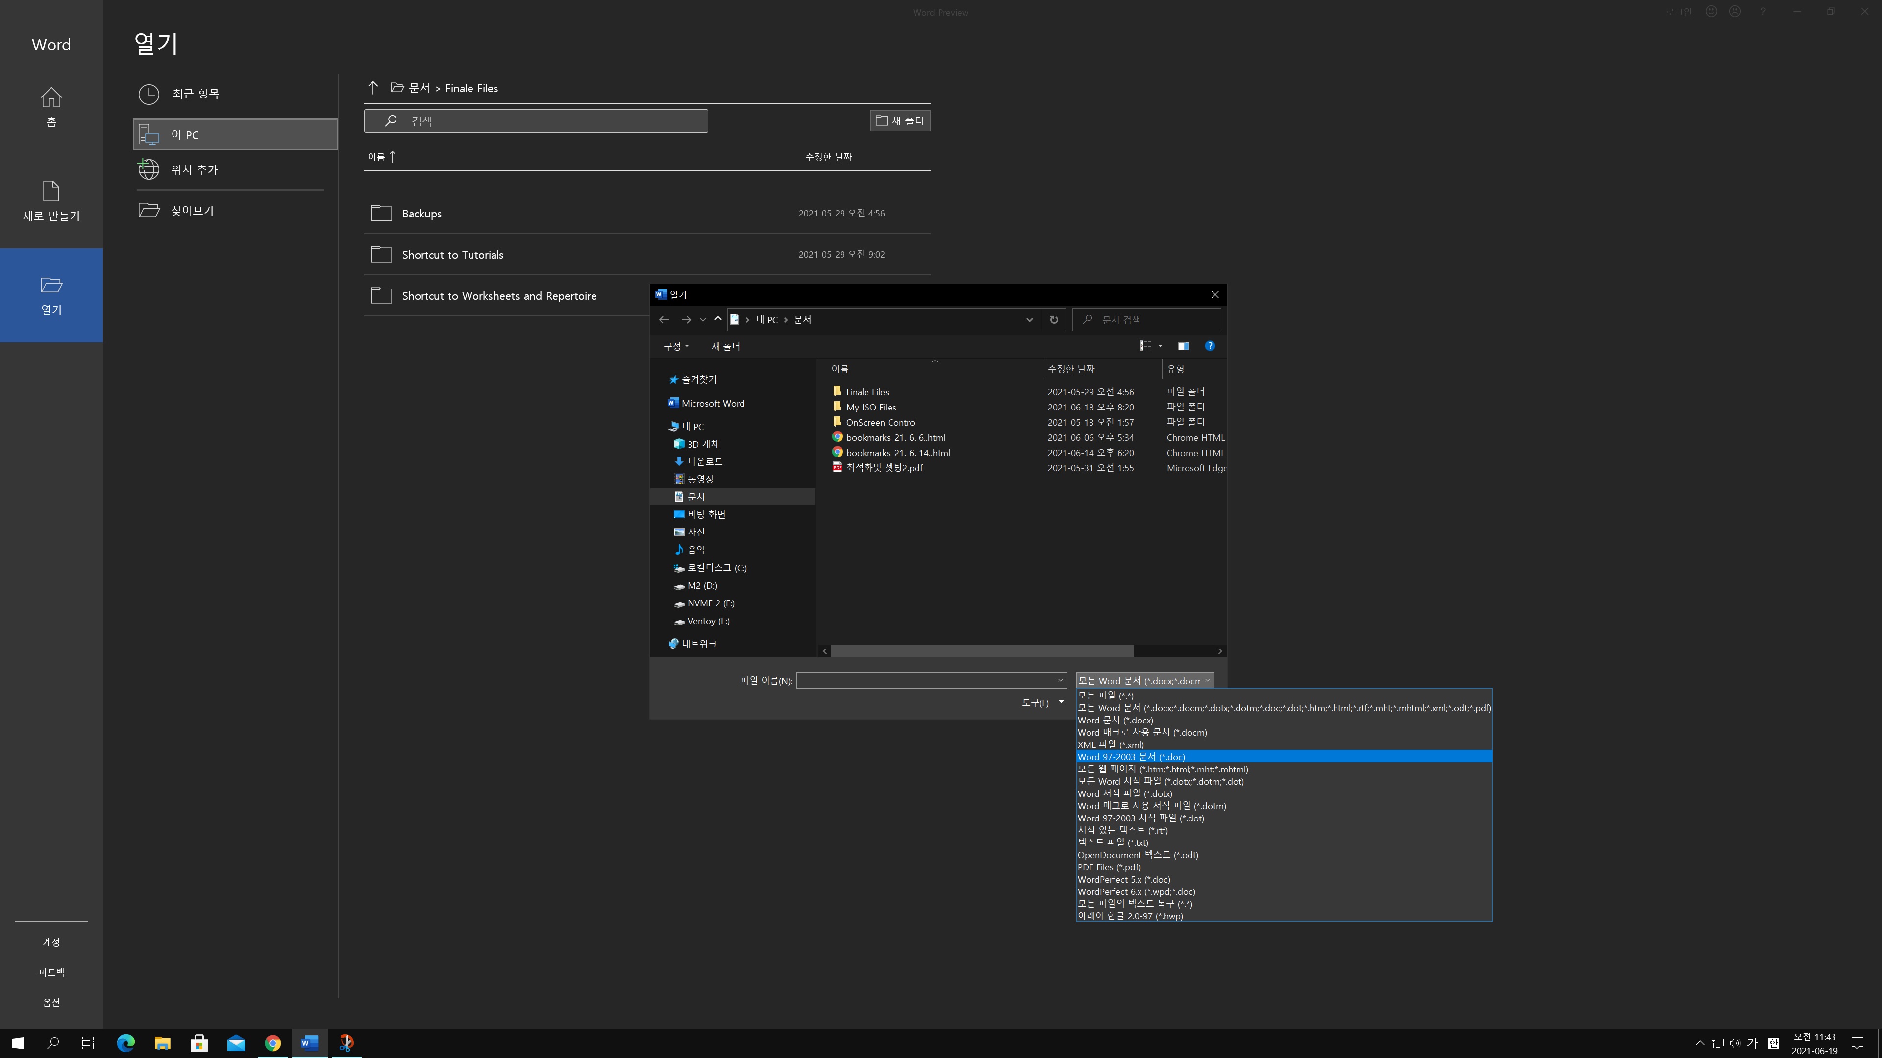The image size is (1882, 1058).
Task: Select M2 (D:) drive in tree
Action: tap(695, 586)
